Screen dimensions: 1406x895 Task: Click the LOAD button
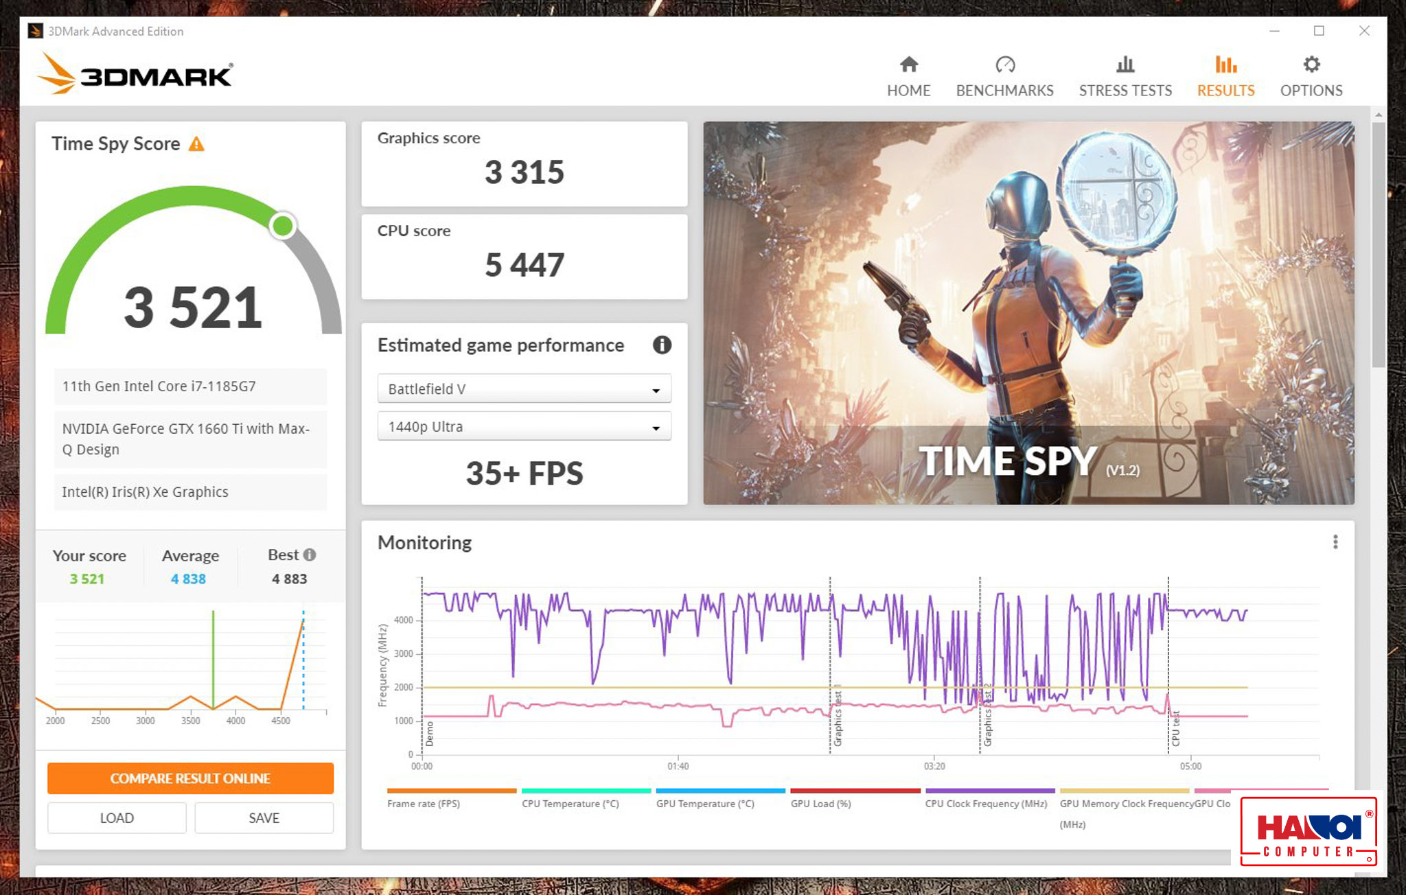tap(117, 818)
